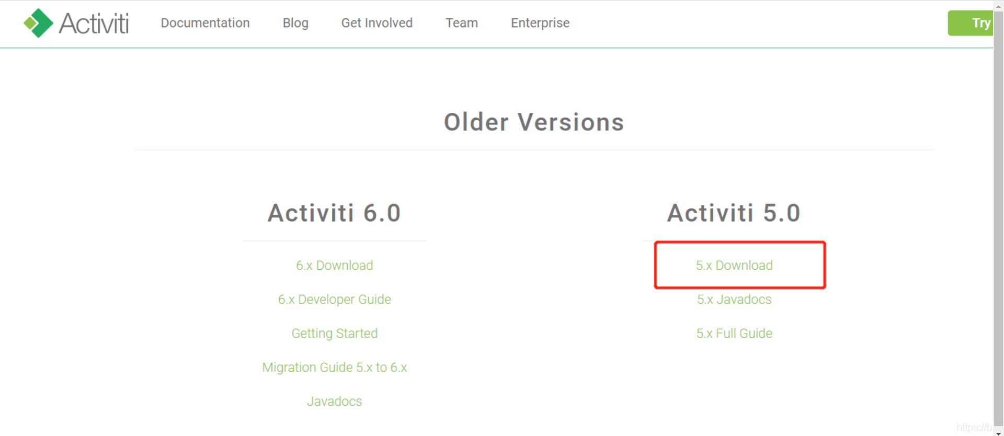Click the vertical scrollbar track
Screen dimensions: 1004x436
pos(998,220)
